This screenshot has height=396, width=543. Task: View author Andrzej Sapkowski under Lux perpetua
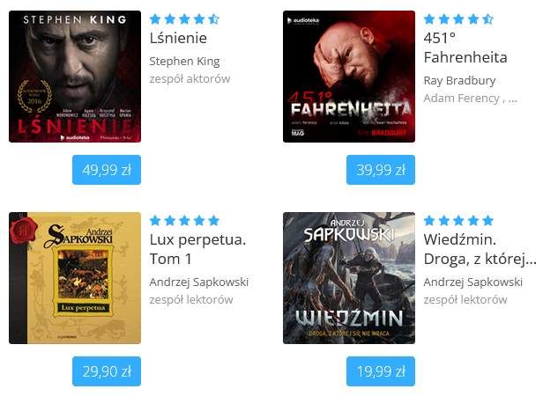pos(199,282)
